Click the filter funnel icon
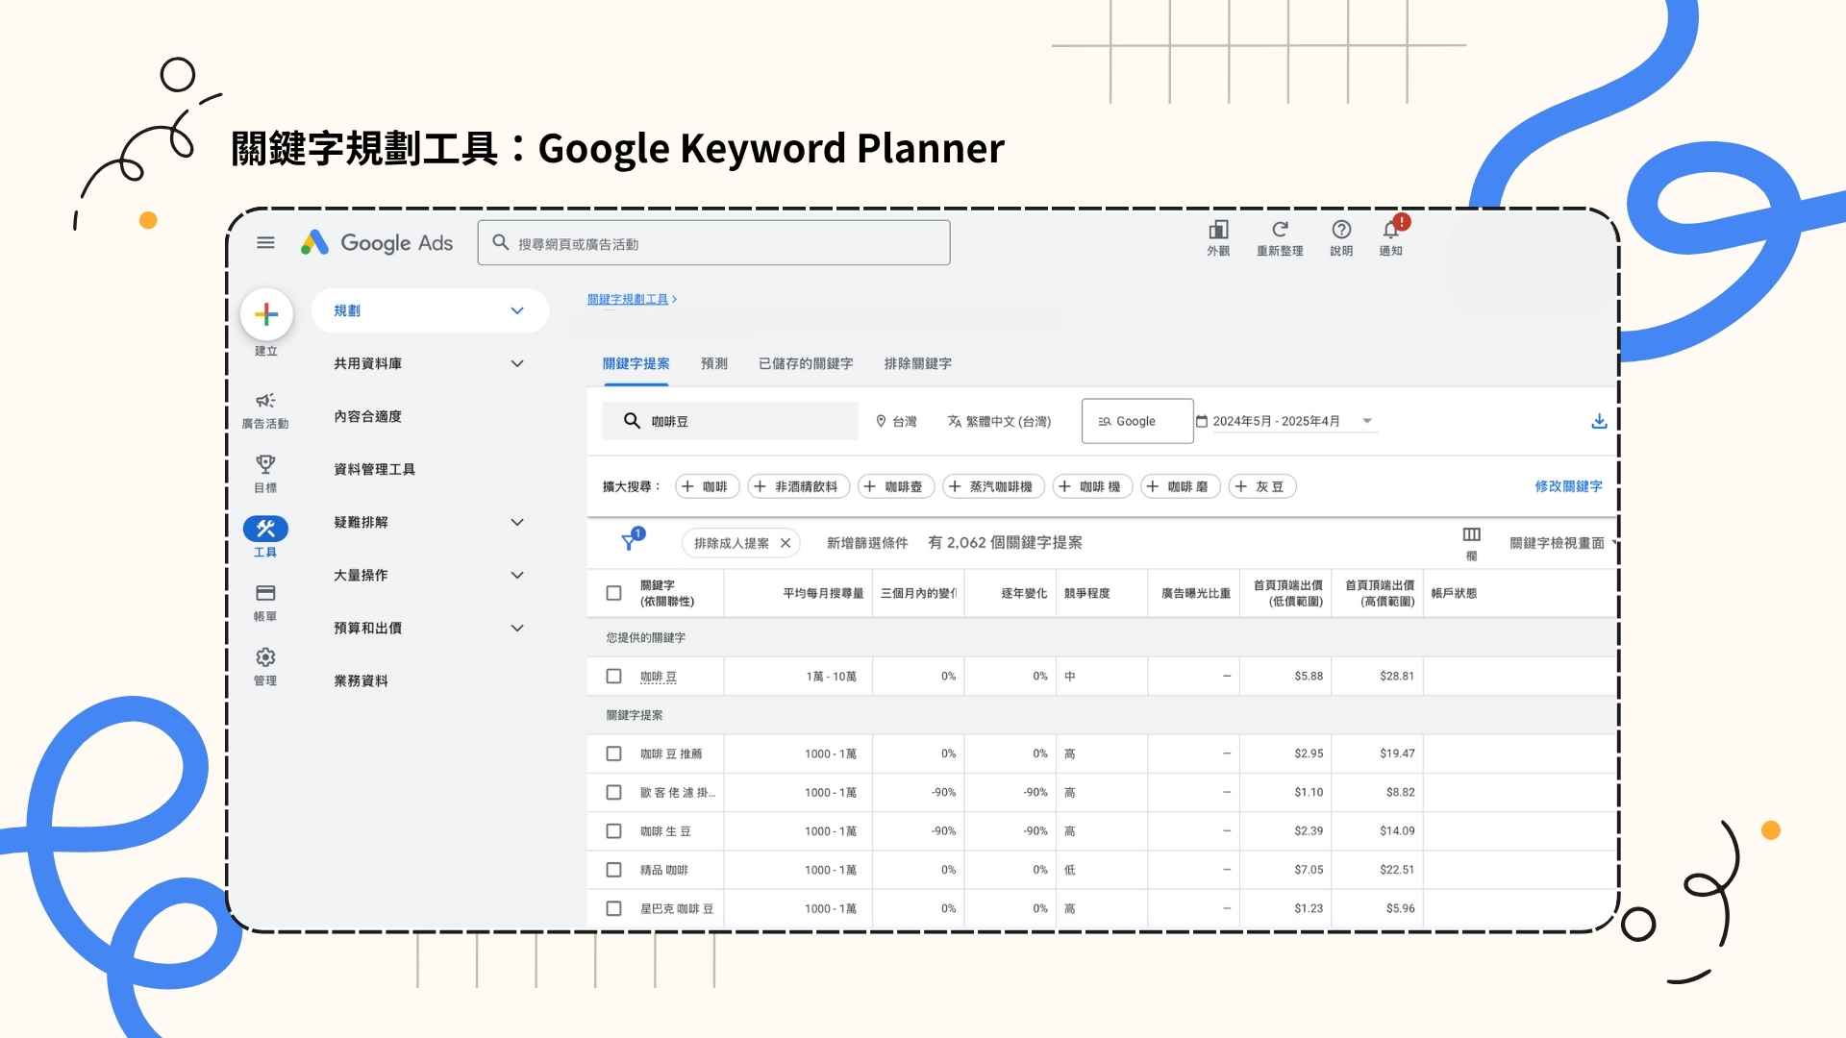This screenshot has height=1038, width=1846. [x=630, y=541]
